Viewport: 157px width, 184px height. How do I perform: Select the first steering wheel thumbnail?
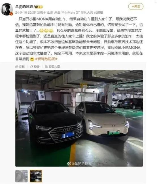click(x=22, y=176)
